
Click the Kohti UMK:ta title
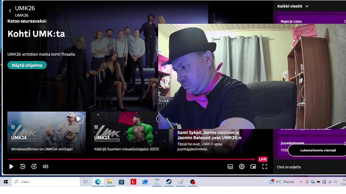pyautogui.click(x=36, y=34)
